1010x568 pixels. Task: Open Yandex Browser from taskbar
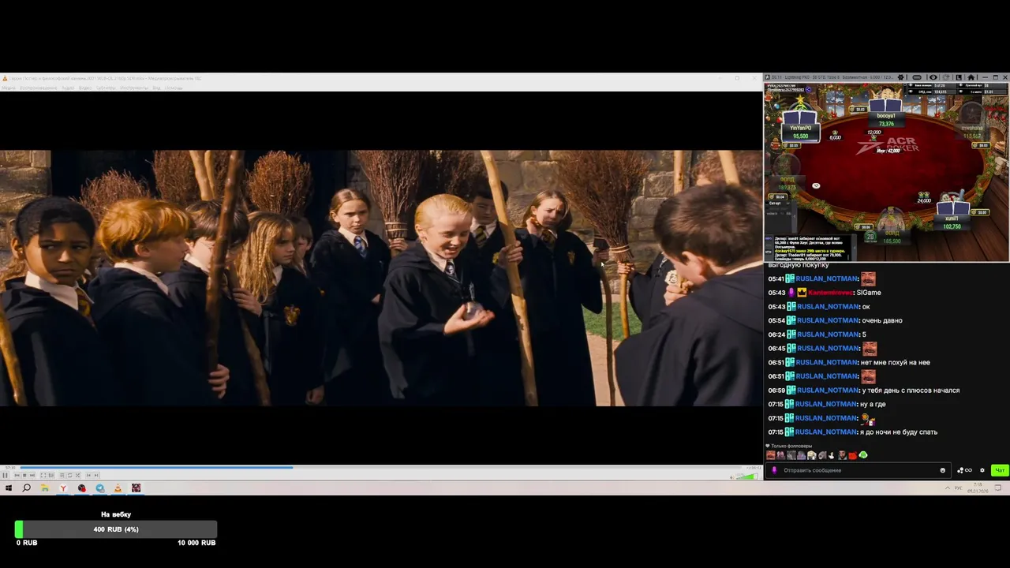[63, 488]
